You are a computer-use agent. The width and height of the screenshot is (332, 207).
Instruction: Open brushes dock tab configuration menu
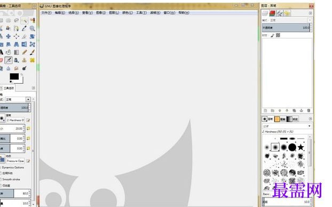(x=311, y=119)
